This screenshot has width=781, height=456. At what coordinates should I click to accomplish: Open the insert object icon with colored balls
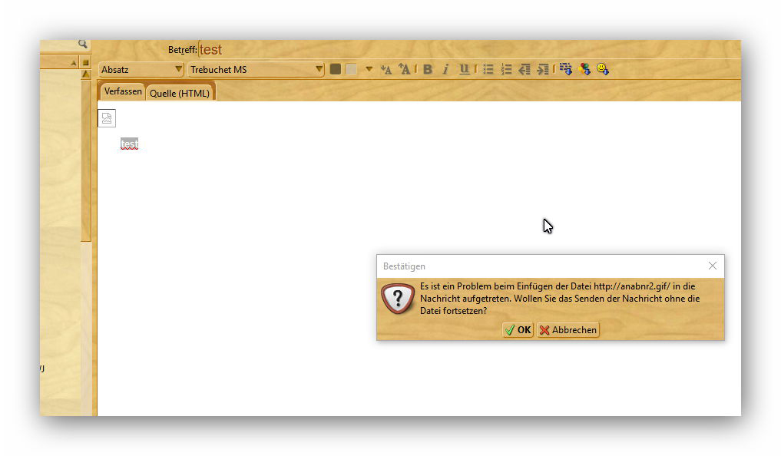[x=584, y=69]
